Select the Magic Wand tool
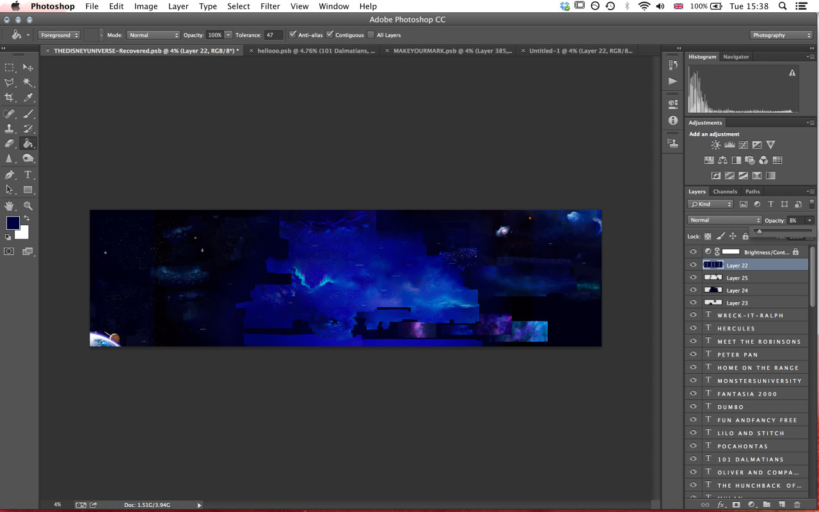 click(x=28, y=83)
